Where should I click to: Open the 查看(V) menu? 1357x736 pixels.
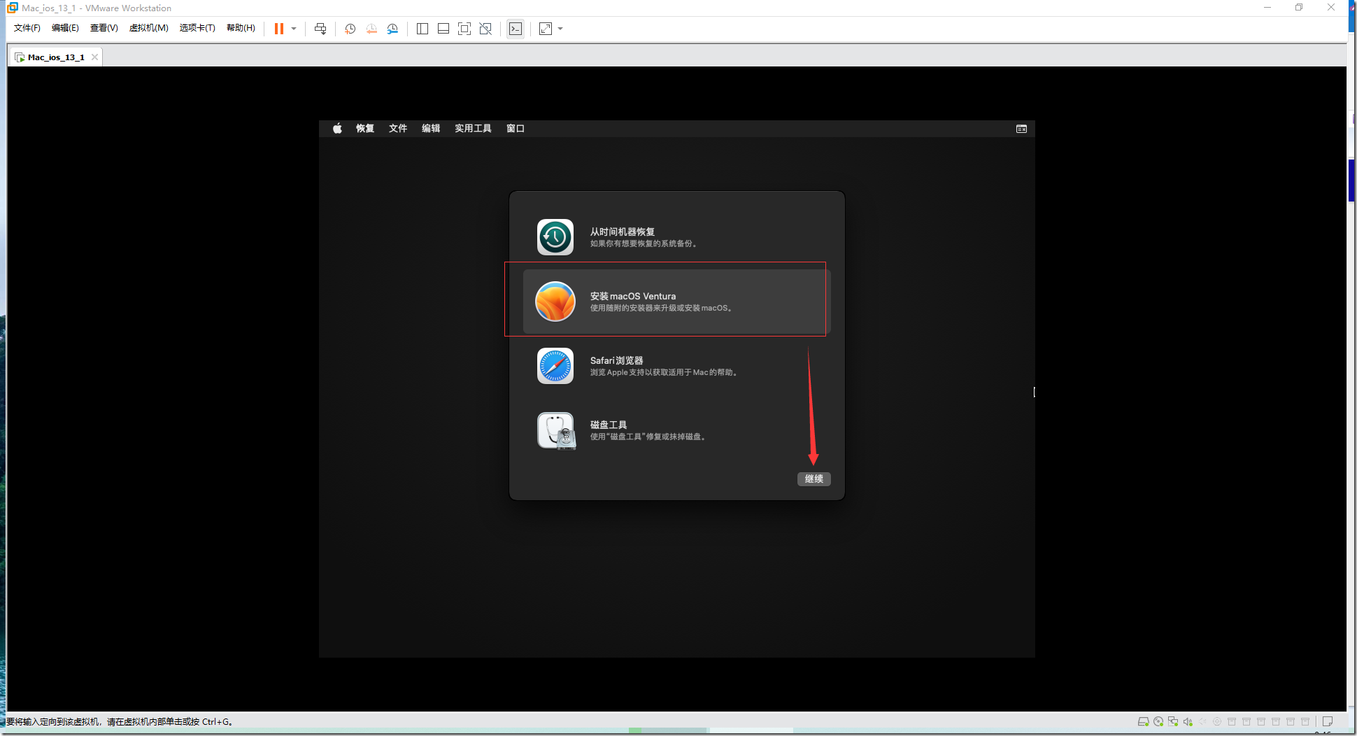tap(104, 28)
